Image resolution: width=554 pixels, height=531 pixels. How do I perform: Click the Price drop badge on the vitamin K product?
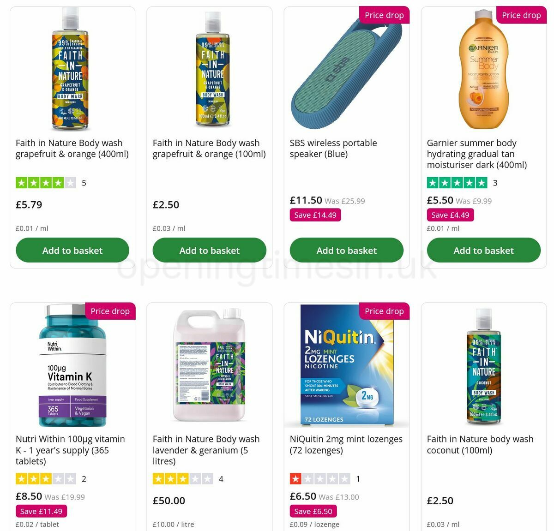110,311
